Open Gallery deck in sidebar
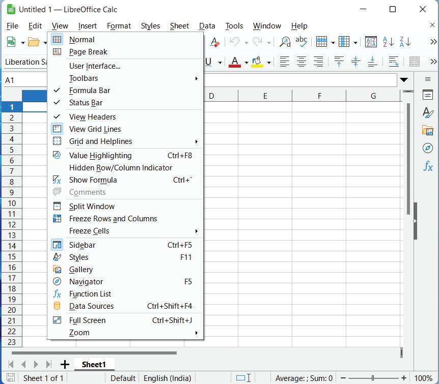This screenshot has height=384, width=439. 428,130
